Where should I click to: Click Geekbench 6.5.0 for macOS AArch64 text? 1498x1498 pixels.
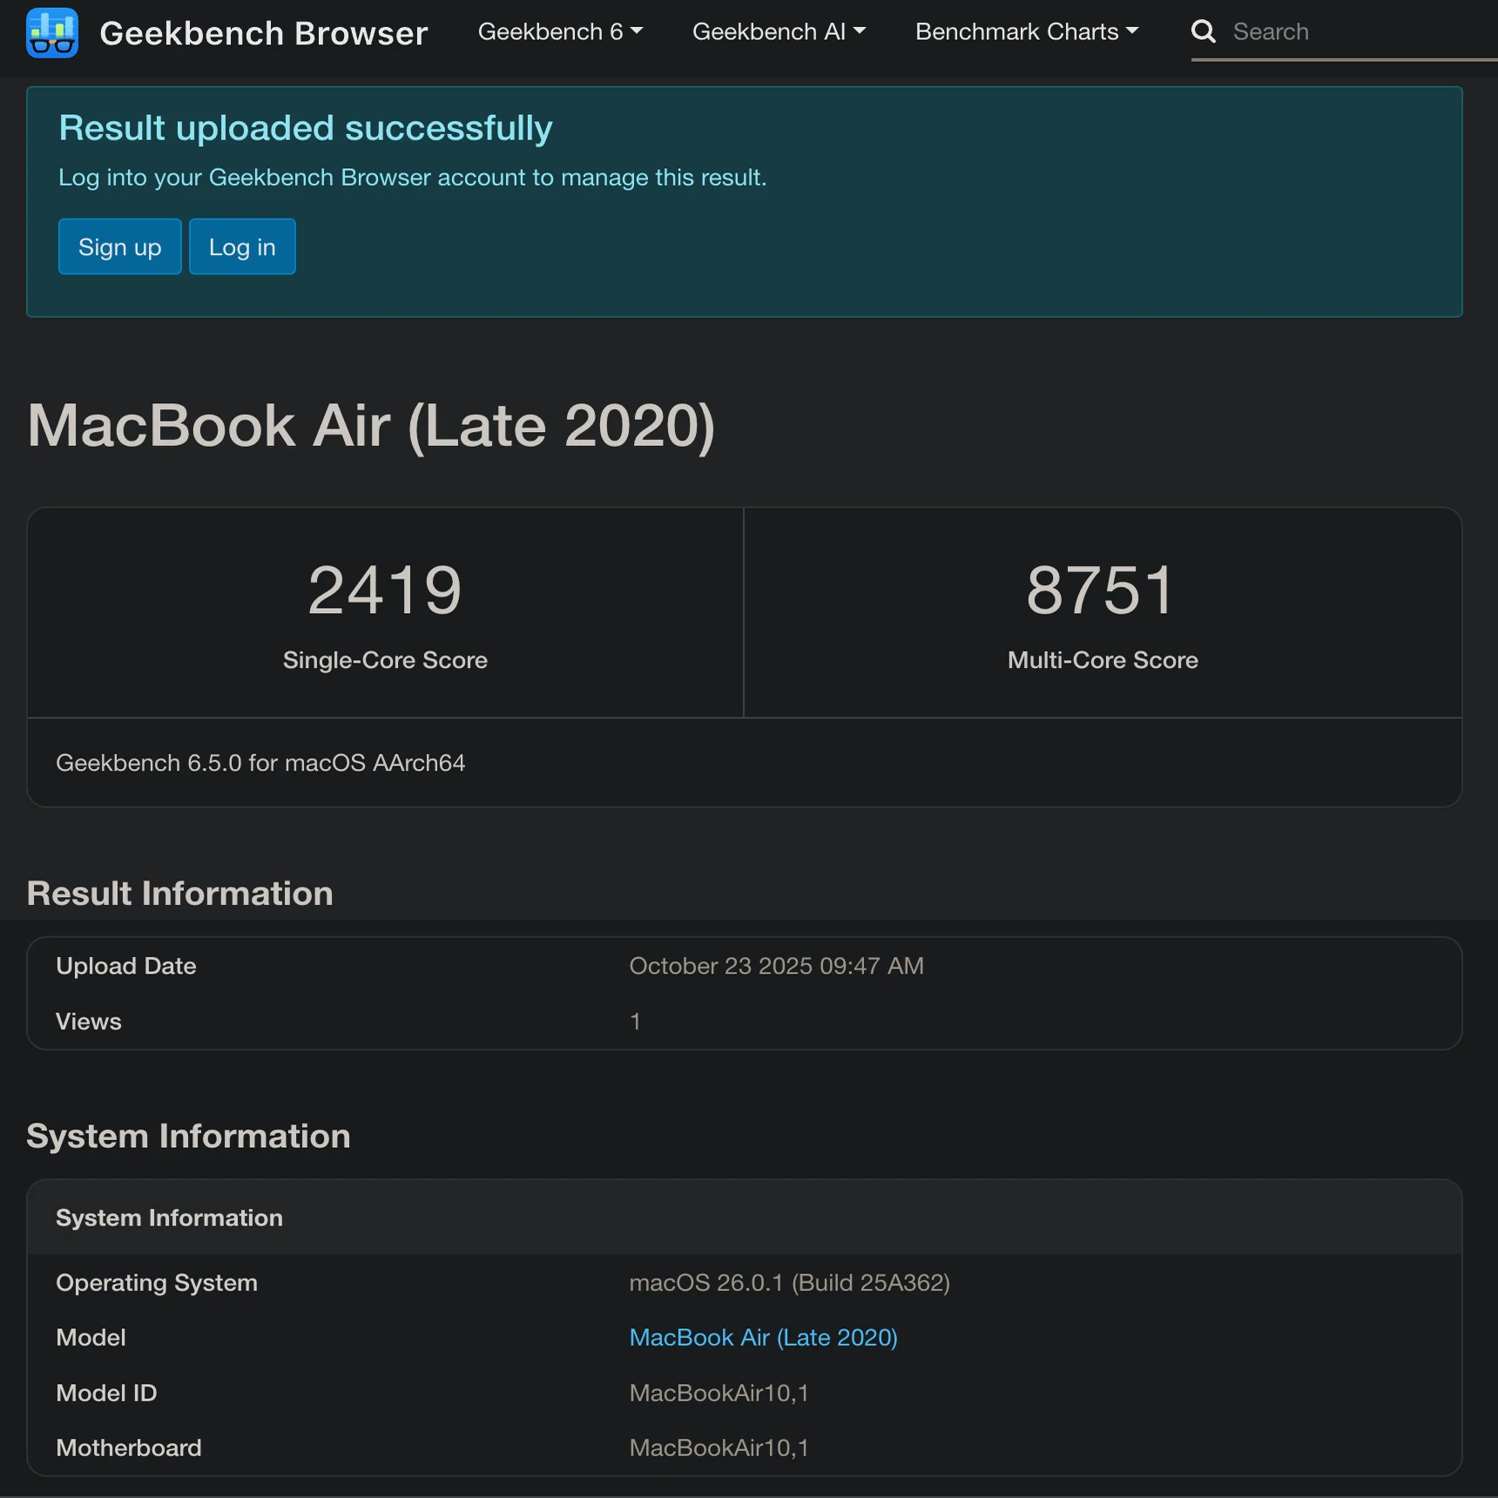(x=260, y=763)
